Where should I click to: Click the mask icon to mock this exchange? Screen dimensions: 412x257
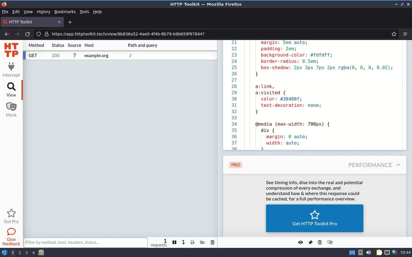(330, 242)
